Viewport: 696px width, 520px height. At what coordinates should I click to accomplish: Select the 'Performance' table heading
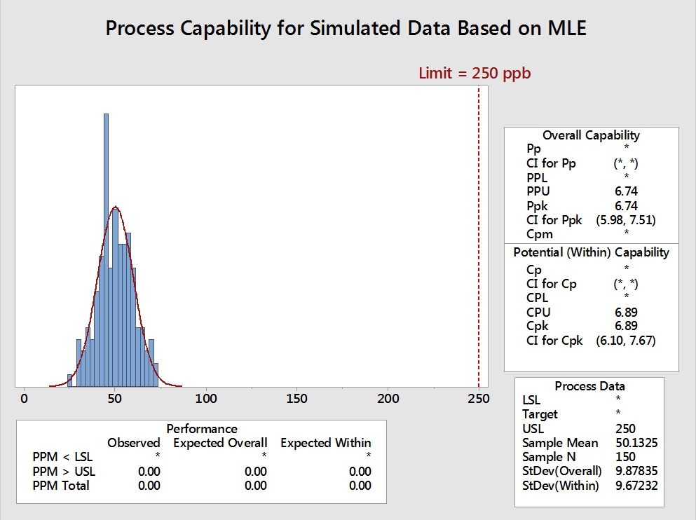(202, 428)
